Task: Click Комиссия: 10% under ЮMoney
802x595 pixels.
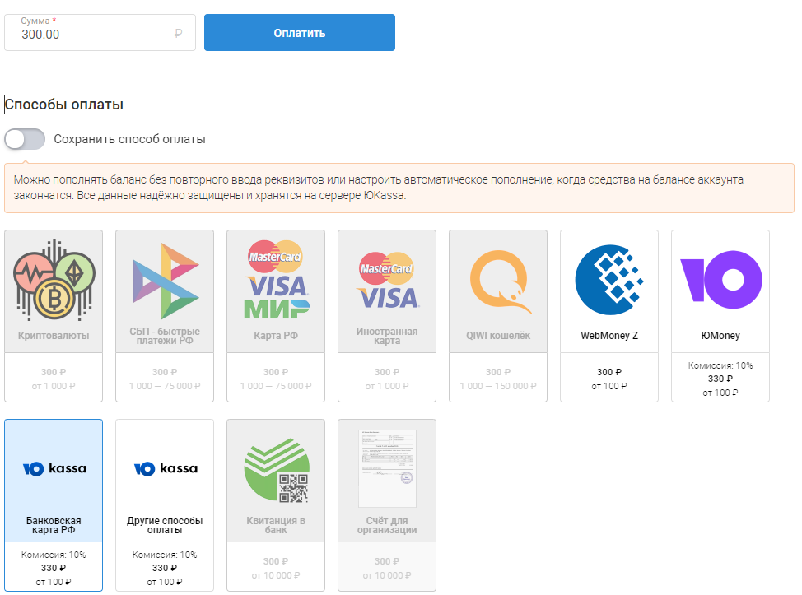Action: tap(720, 365)
